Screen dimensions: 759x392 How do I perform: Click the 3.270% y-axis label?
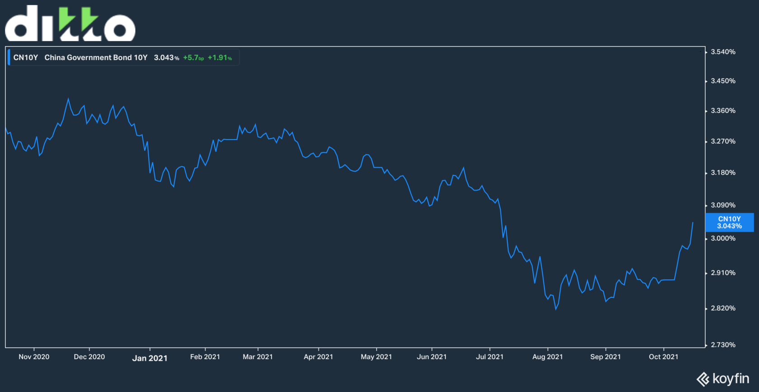click(x=723, y=141)
